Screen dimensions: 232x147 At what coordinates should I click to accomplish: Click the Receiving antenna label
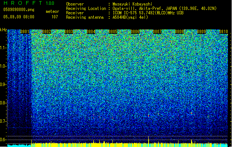coord(85,17)
